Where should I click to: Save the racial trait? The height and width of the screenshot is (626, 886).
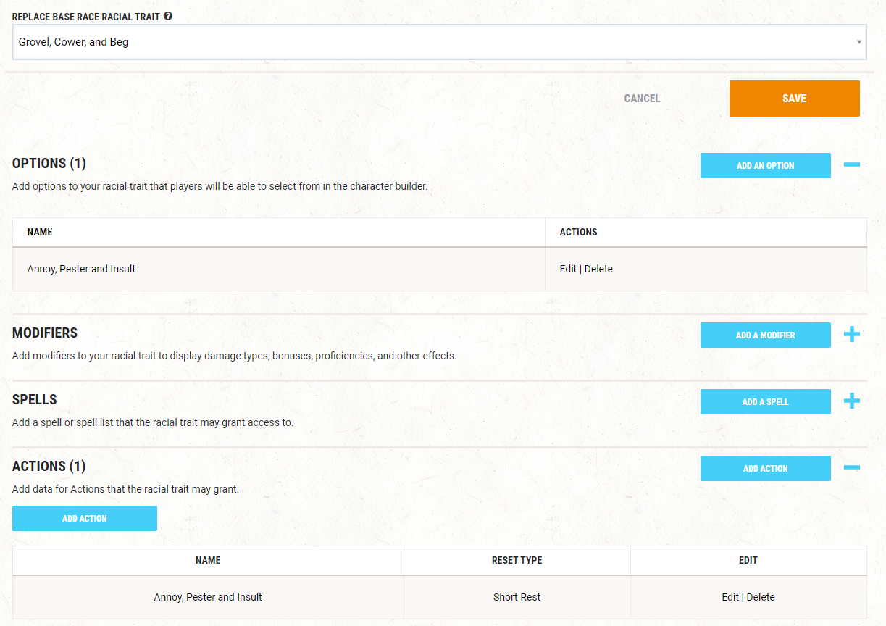point(794,99)
